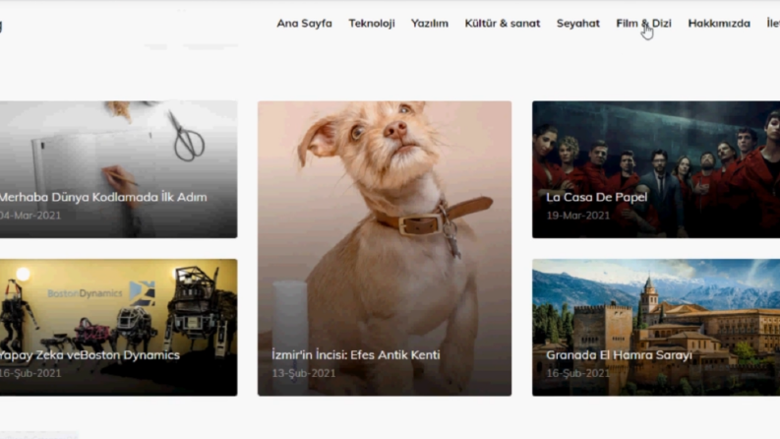
Task: Open the Merhaba Dünya Kodlamada İlk Adım post image
Action: (x=118, y=169)
